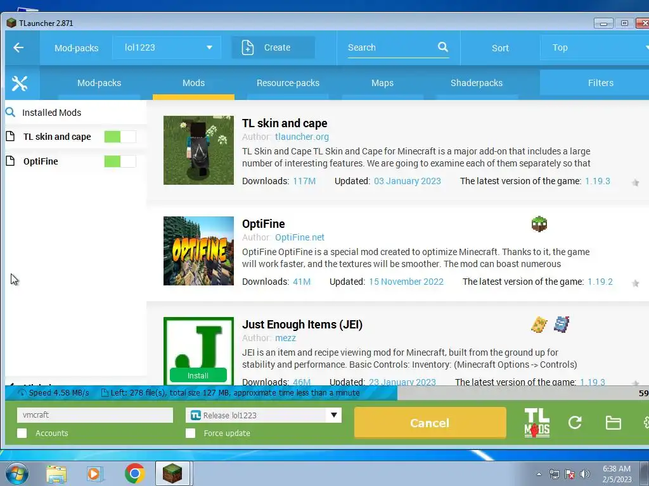Switch to the Maps tab
649x486 pixels.
pyautogui.click(x=382, y=83)
